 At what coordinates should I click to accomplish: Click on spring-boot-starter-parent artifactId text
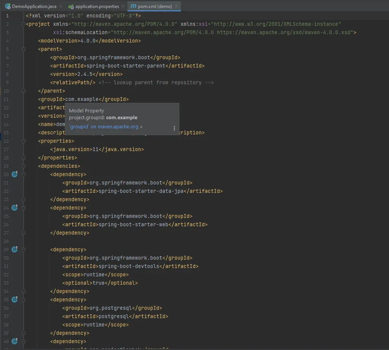(126, 66)
